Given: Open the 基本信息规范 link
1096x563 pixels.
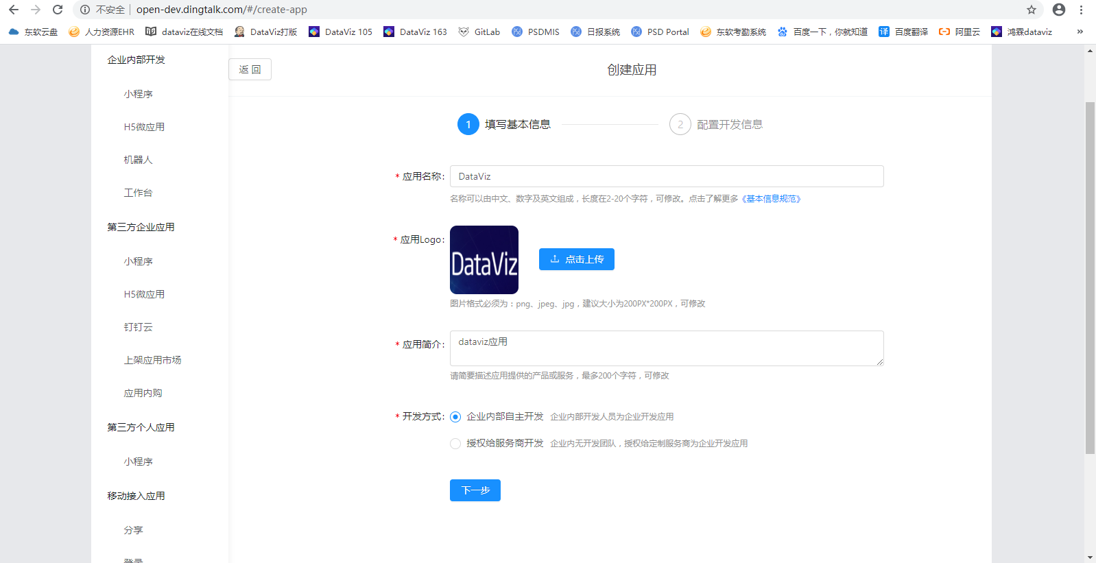Looking at the screenshot, I should [x=771, y=199].
